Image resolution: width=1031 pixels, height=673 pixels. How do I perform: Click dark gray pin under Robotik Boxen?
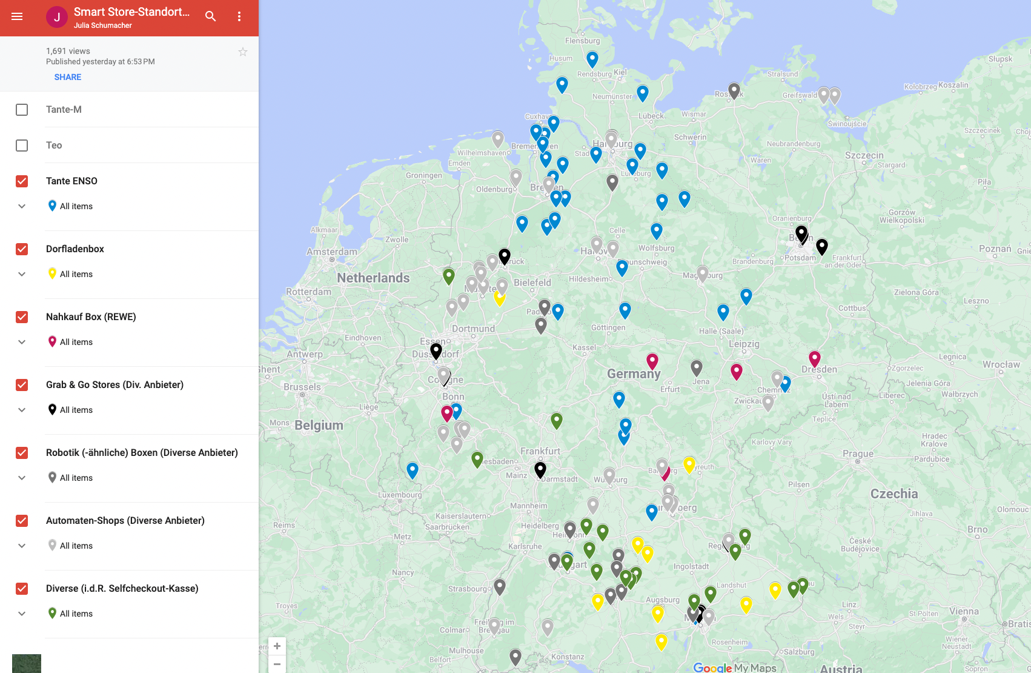coord(52,477)
